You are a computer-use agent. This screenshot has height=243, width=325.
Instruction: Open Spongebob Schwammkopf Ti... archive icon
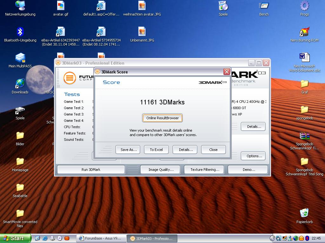pyautogui.click(x=304, y=136)
